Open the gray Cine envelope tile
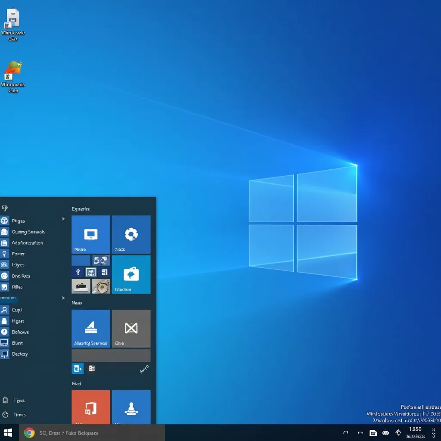This screenshot has height=441, width=441. tap(131, 328)
